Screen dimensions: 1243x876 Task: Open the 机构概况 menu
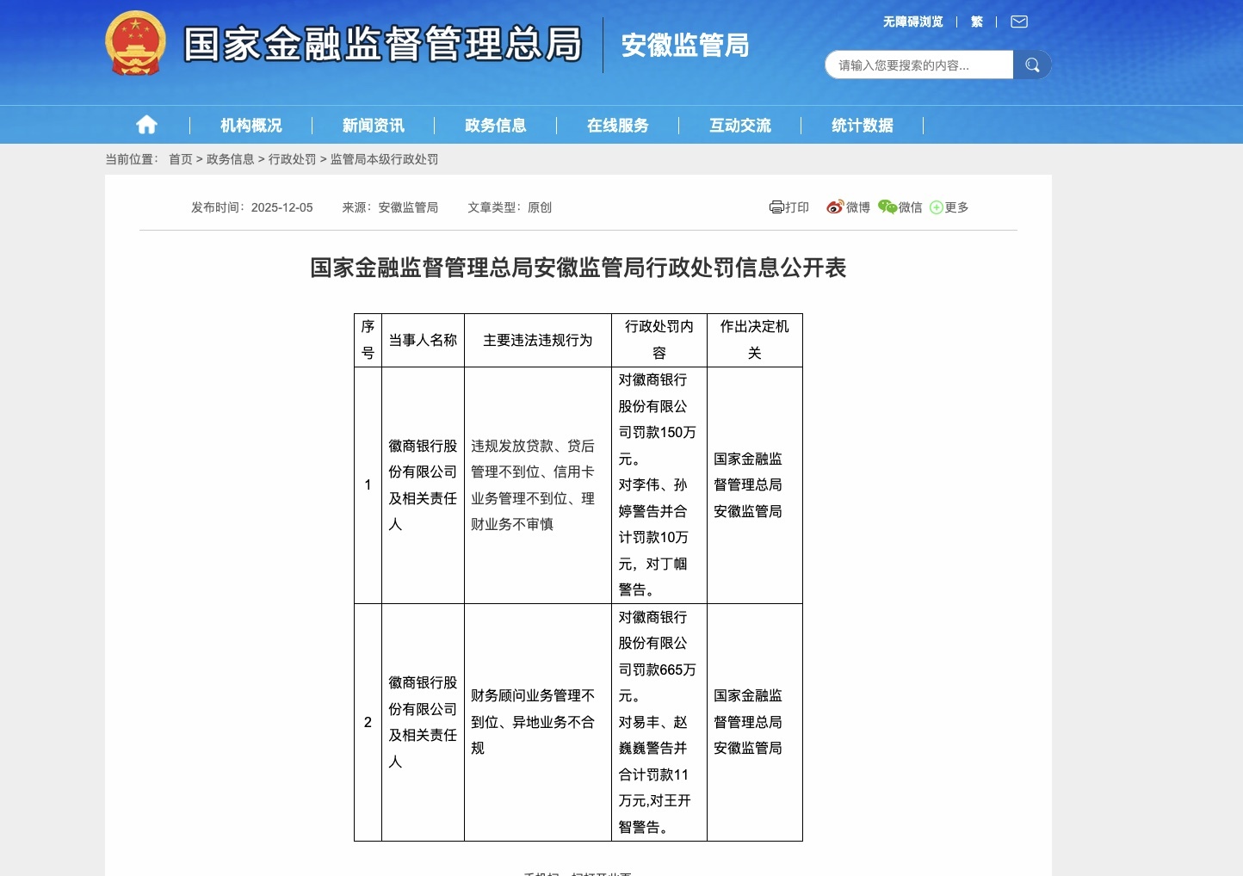coord(250,126)
